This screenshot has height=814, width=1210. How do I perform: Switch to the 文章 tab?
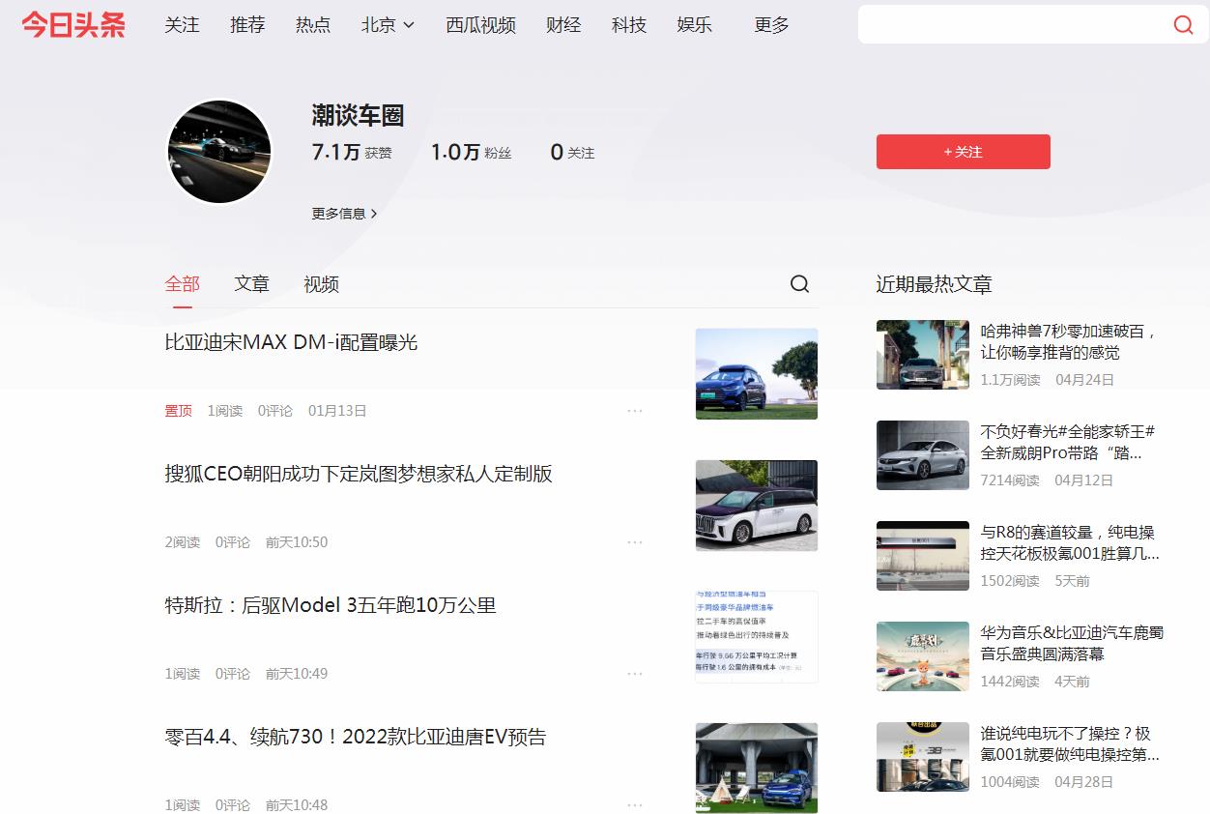pyautogui.click(x=251, y=284)
